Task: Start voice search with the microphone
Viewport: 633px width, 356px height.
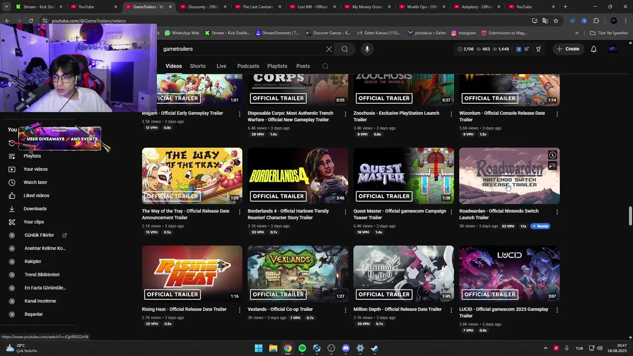Action: (367, 49)
